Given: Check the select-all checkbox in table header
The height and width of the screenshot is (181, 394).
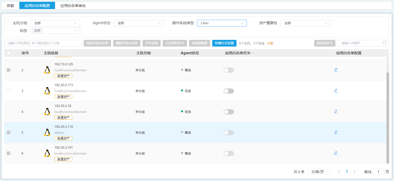Looking at the screenshot, I should pyautogui.click(x=9, y=53).
